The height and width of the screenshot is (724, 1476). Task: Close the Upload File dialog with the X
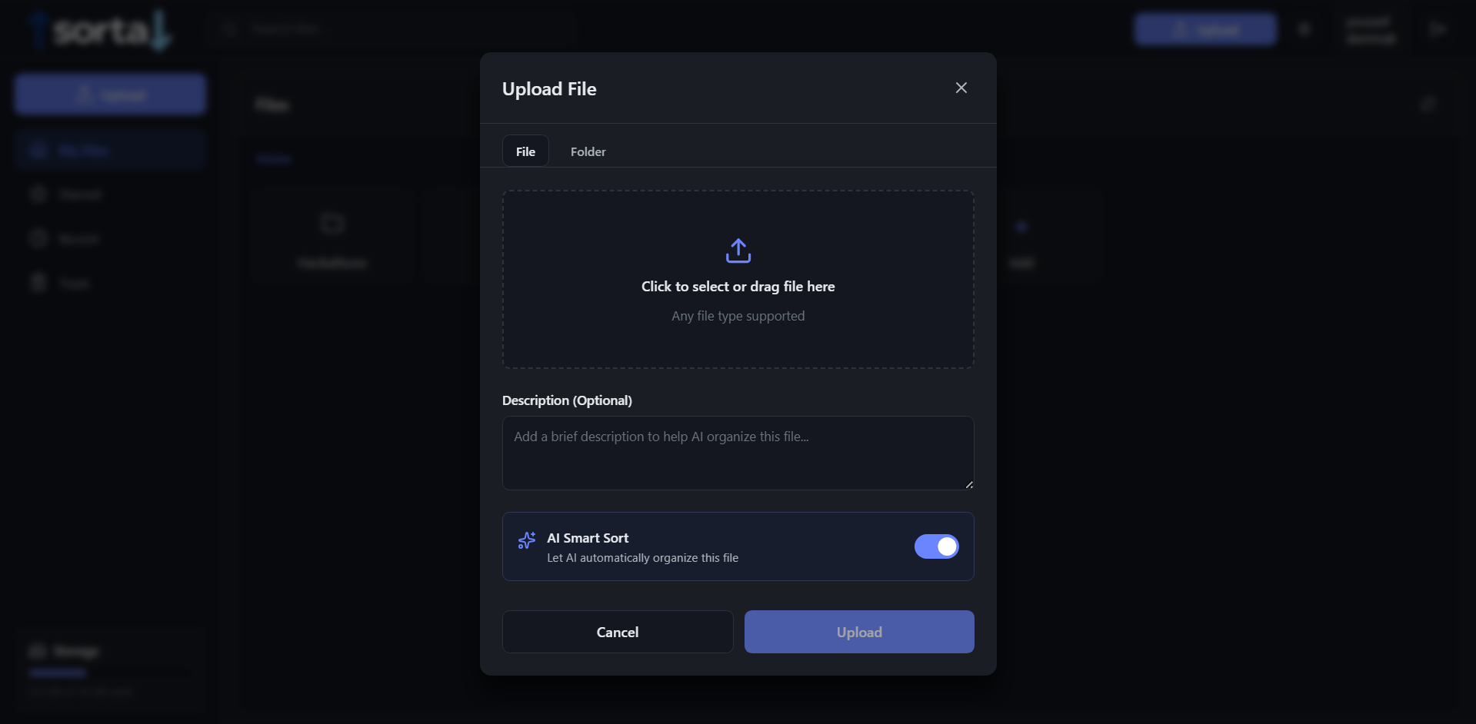coord(961,88)
